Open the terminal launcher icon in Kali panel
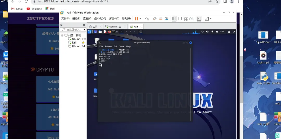The image size is (281, 139). point(114,32)
